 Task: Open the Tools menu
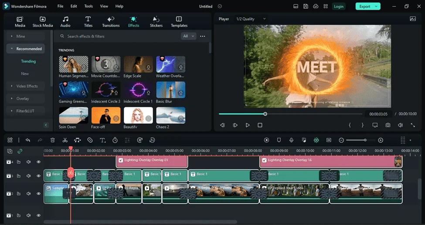[x=88, y=6]
